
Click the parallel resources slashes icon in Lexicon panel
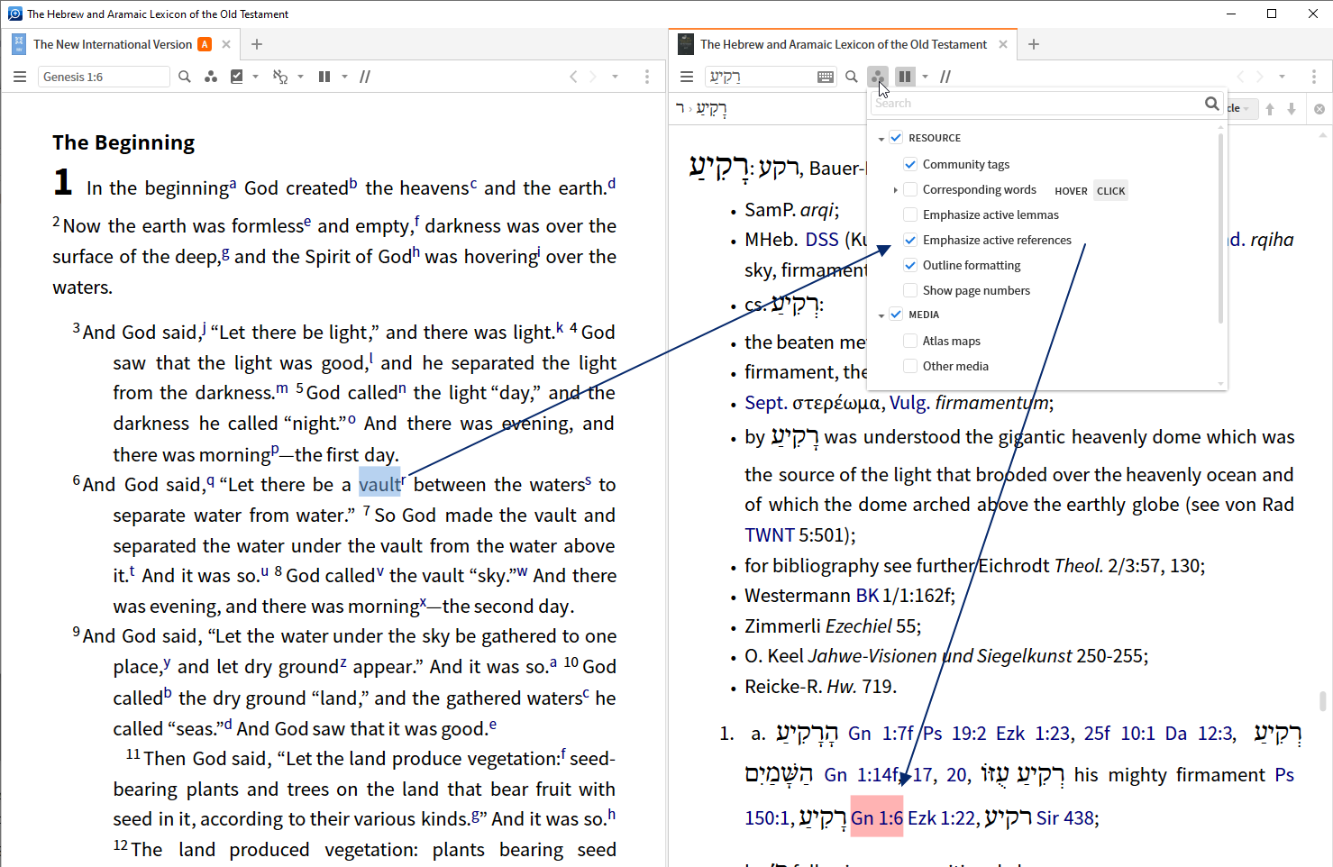click(945, 77)
